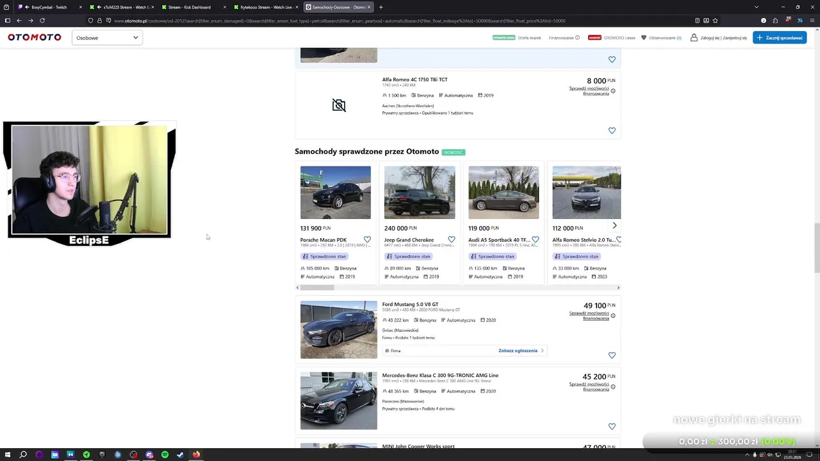Click the verified cars carousel scrollbar thumb
The width and height of the screenshot is (820, 461).
pyautogui.click(x=317, y=287)
